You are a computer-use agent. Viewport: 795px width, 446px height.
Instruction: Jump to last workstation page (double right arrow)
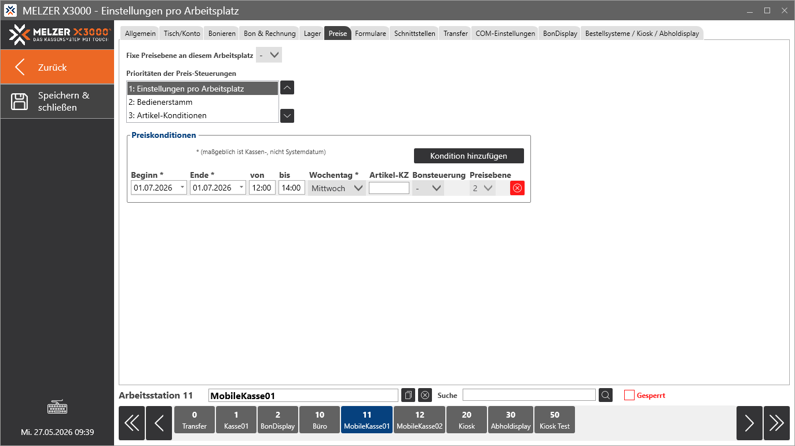776,423
